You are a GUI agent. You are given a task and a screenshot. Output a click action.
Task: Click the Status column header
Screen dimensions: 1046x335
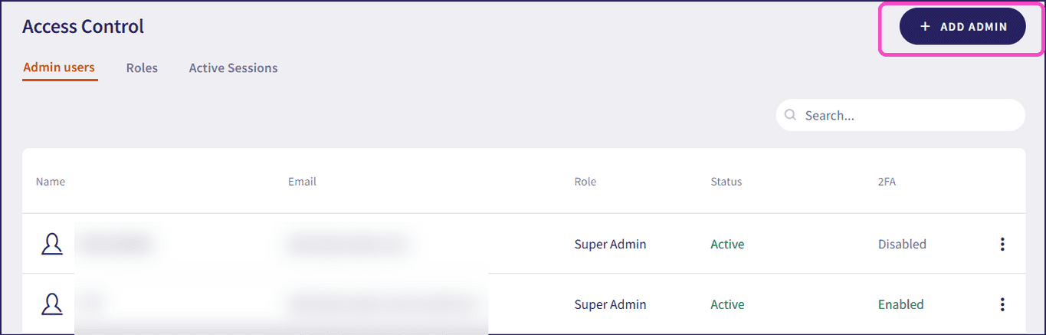tap(726, 182)
